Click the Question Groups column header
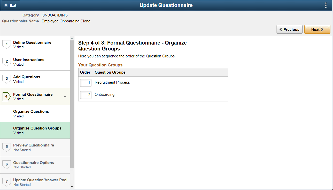This screenshot has width=333, height=190. tap(110, 72)
